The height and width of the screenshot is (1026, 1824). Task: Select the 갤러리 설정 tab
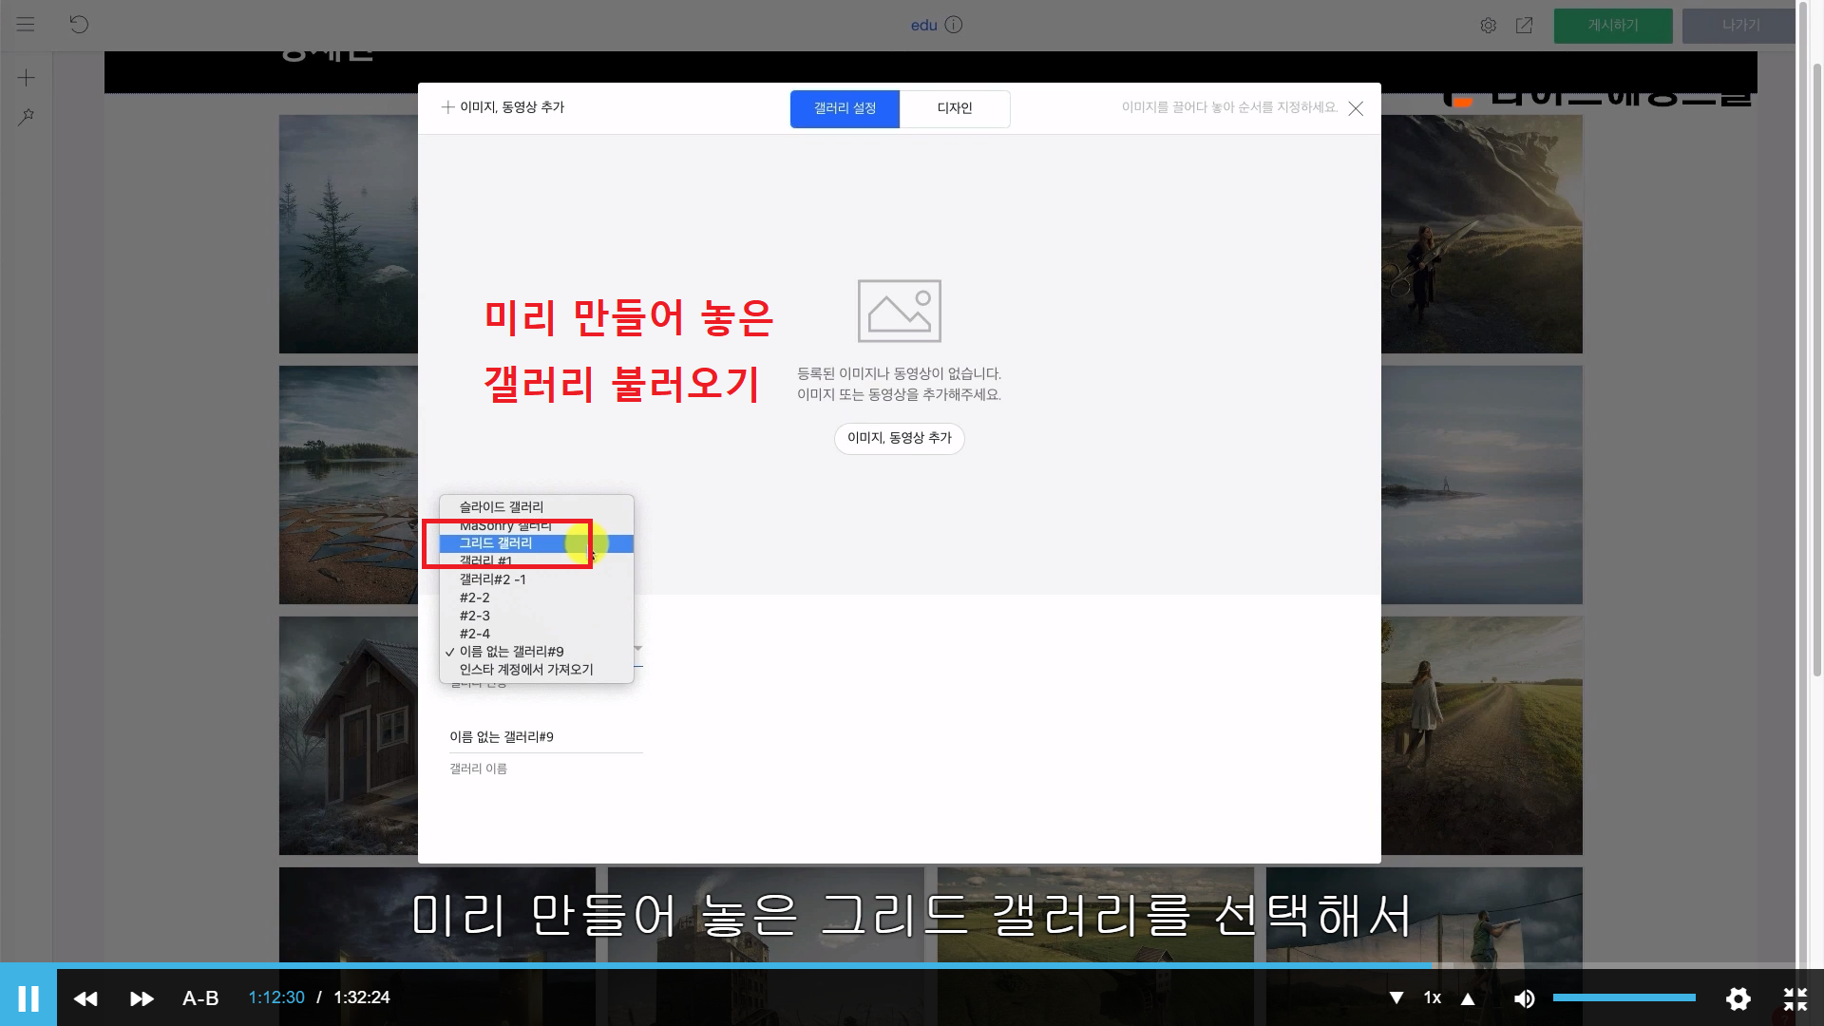pyautogui.click(x=845, y=108)
